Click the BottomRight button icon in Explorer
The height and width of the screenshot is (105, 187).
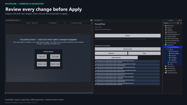tap(170, 54)
